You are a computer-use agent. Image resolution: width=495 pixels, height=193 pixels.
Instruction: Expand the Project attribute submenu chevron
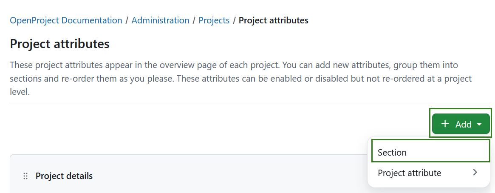click(x=475, y=173)
